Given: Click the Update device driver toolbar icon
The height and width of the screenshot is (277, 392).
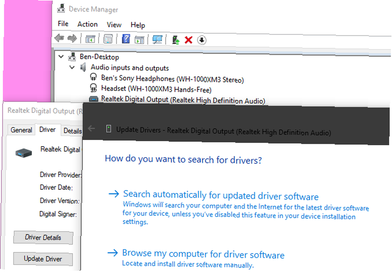Looking at the screenshot, I should (x=176, y=40).
